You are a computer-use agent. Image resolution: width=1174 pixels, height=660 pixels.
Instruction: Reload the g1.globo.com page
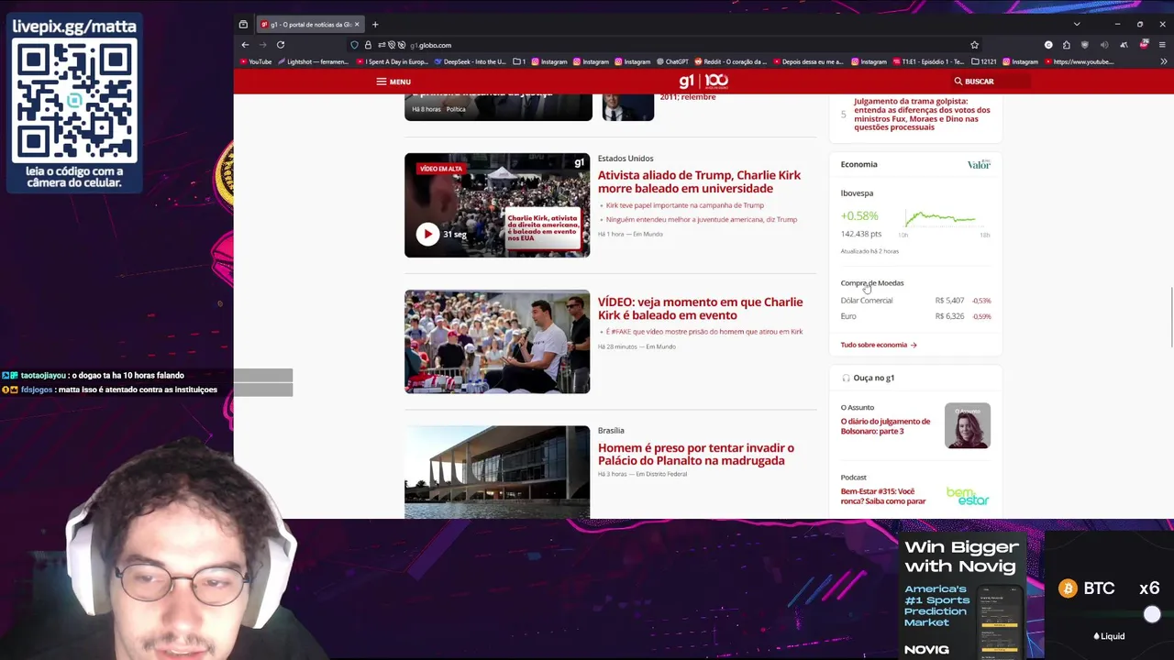281,45
